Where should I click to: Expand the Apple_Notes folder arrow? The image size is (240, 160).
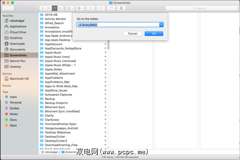pos(105,69)
